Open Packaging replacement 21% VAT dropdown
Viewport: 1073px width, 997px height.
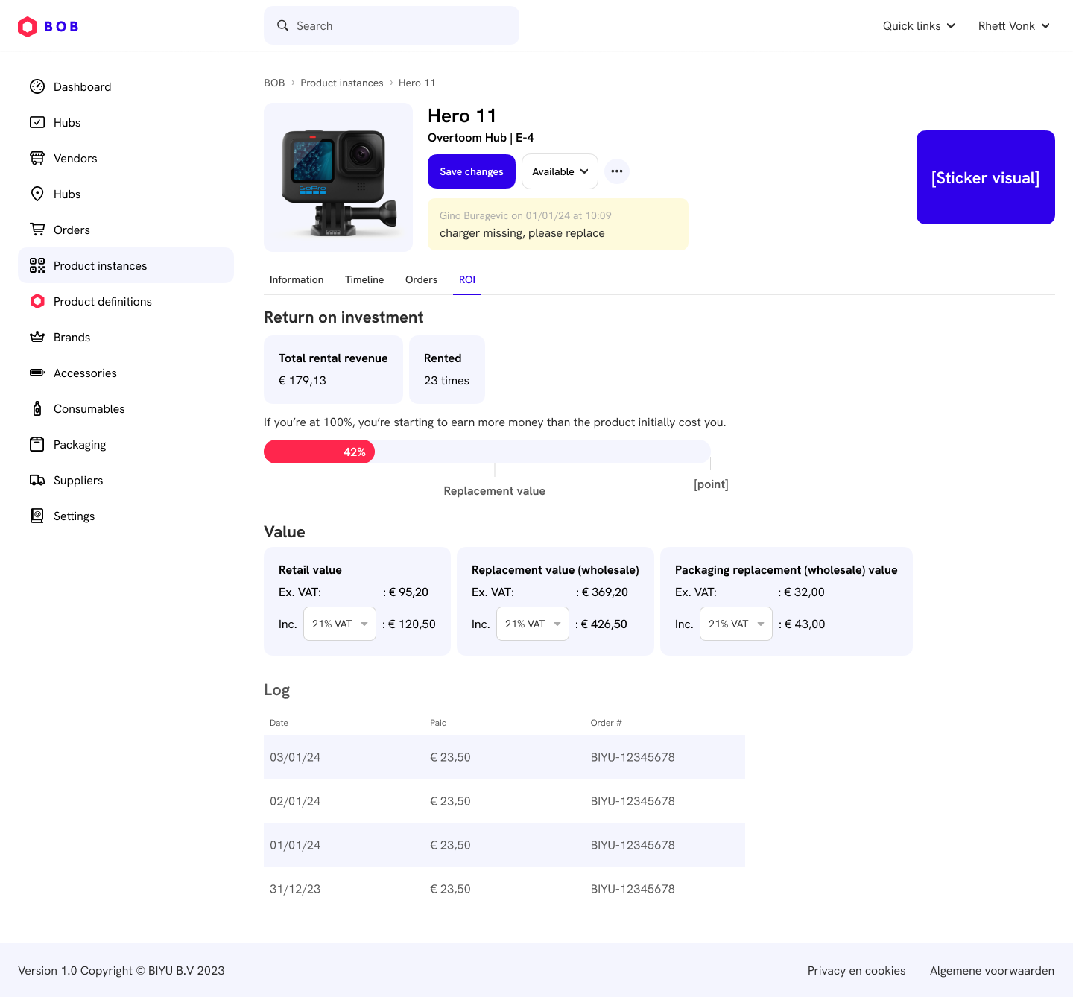point(735,624)
